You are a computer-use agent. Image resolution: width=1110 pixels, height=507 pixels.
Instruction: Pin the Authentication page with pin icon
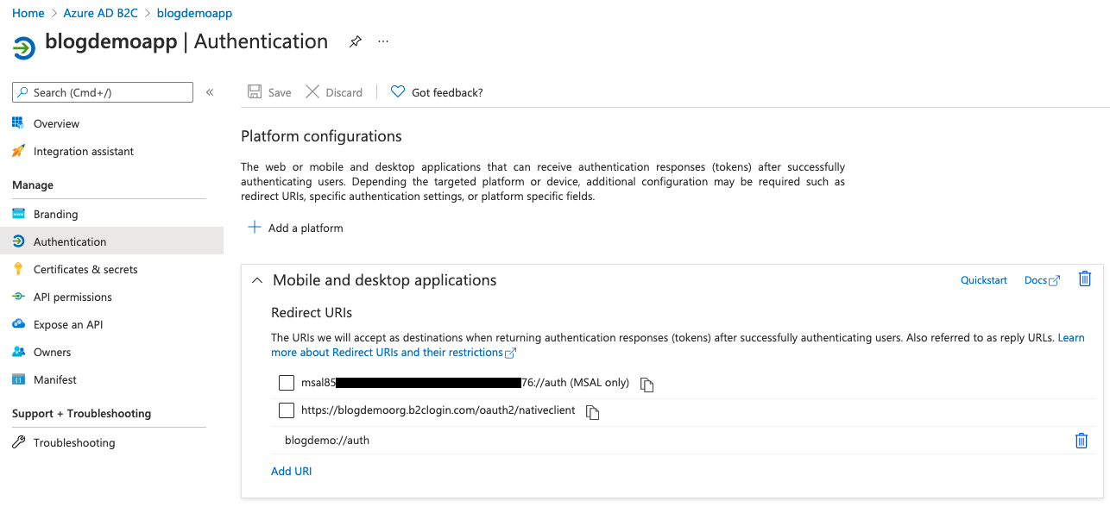click(355, 41)
